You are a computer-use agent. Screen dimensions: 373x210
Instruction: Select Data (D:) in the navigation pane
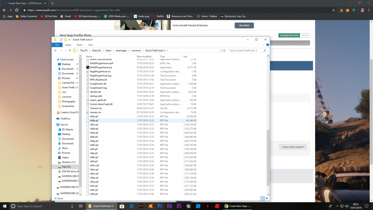[x=66, y=167]
